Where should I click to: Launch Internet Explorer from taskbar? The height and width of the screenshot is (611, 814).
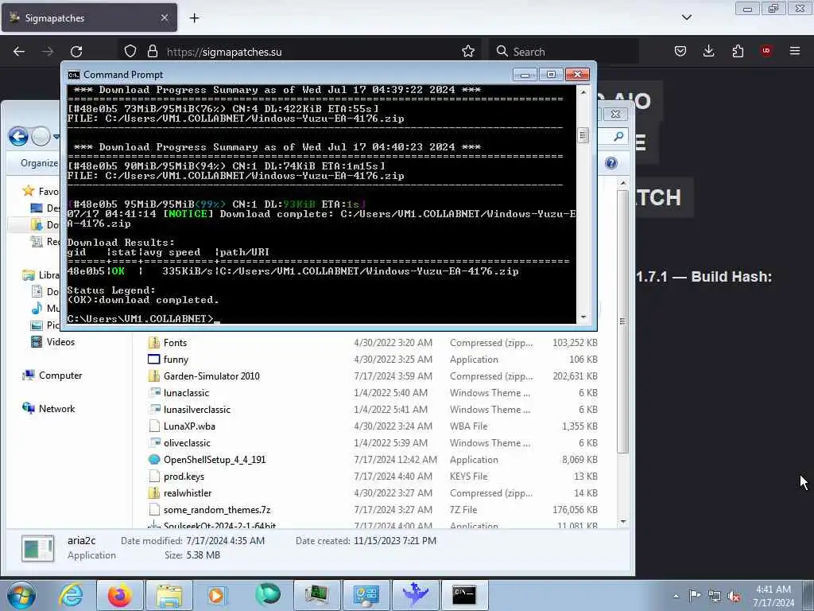[x=71, y=595]
